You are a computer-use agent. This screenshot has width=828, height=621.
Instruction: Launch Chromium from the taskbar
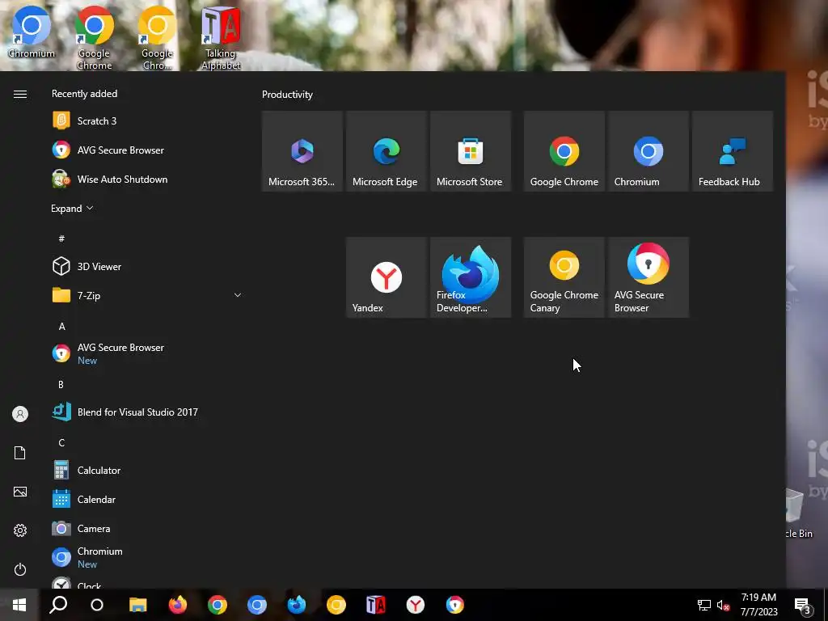pyautogui.click(x=257, y=605)
